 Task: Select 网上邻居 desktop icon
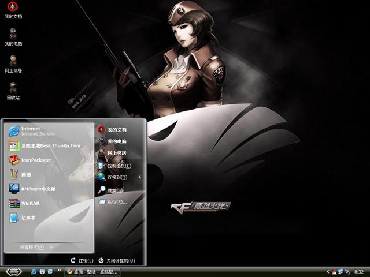13,64
